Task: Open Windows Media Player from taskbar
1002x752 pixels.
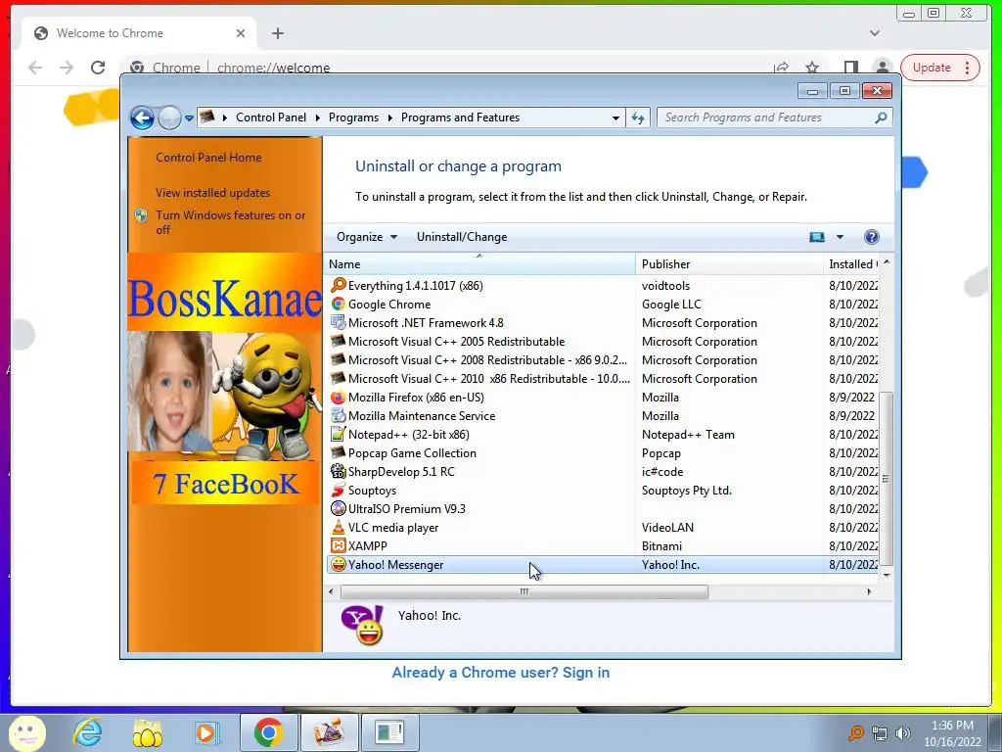Action: click(206, 732)
